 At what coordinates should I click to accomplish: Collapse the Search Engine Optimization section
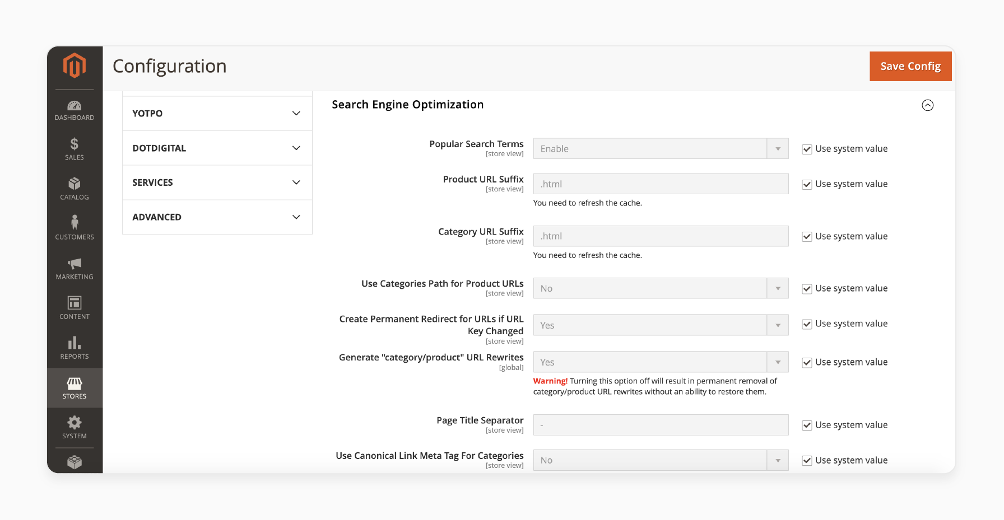(x=927, y=105)
